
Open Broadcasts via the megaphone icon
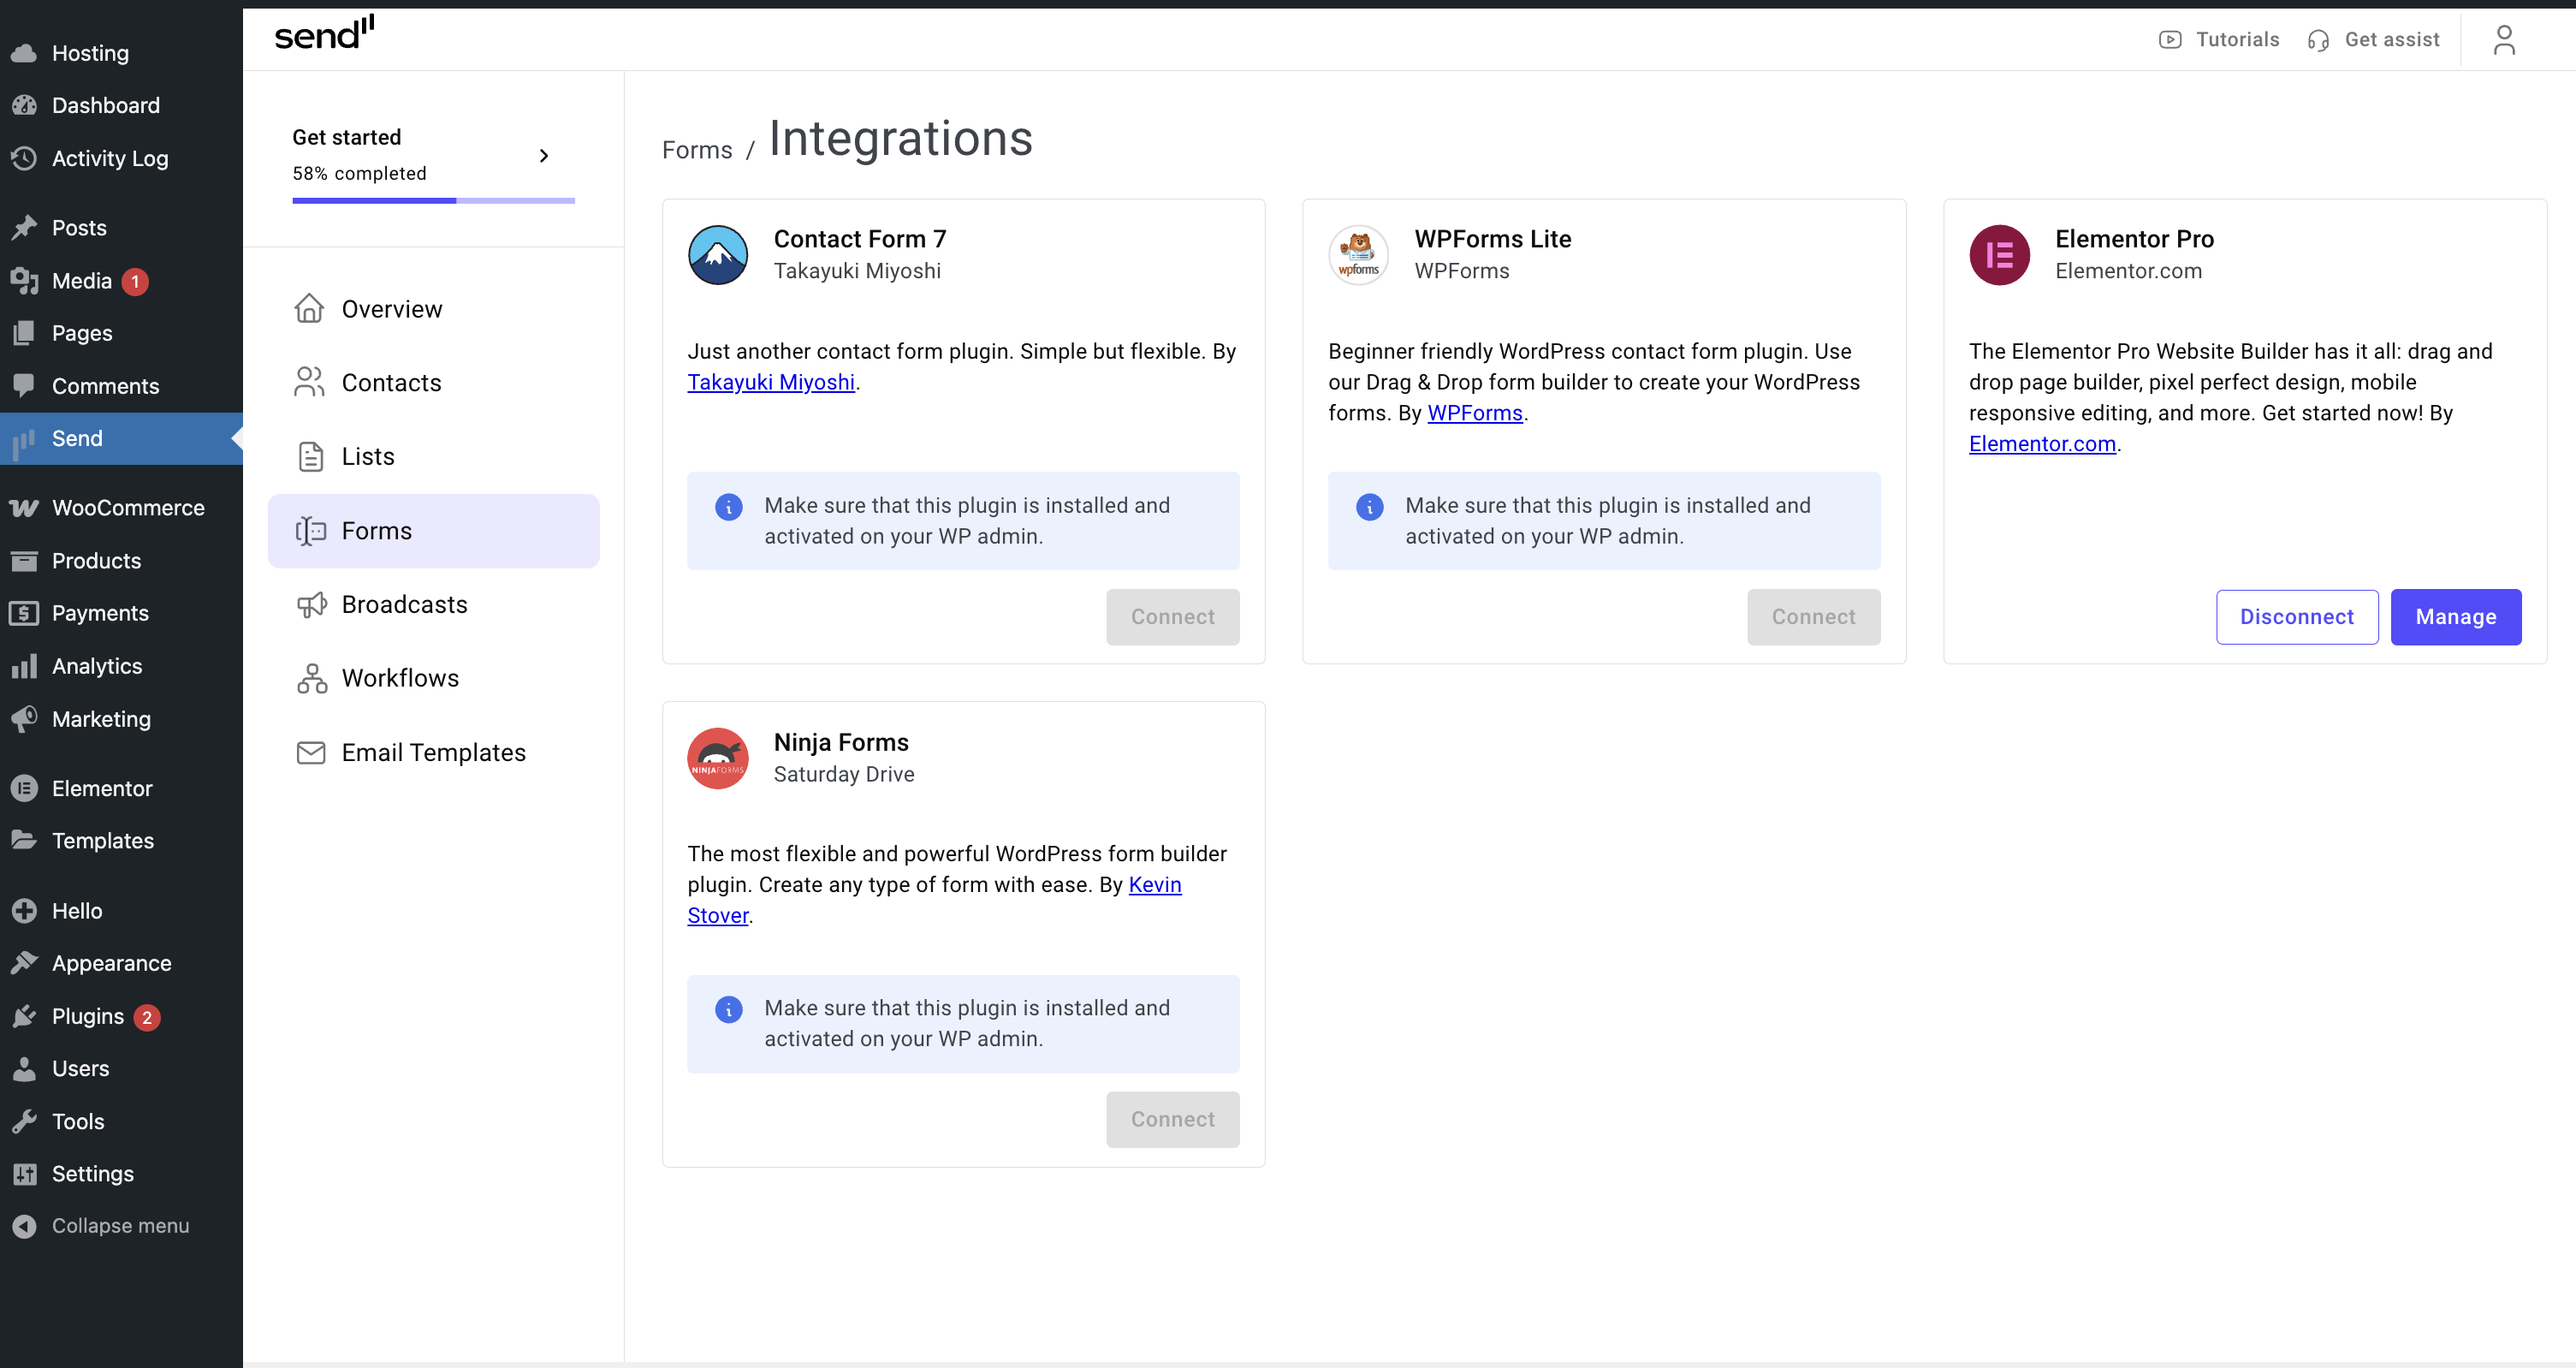tap(311, 604)
